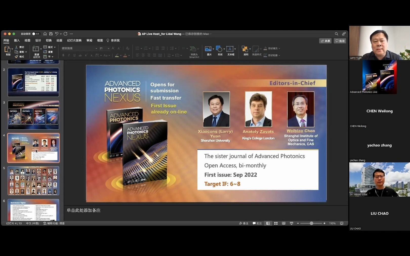Open the Aa change case dropdown

pyautogui.click(x=106, y=55)
